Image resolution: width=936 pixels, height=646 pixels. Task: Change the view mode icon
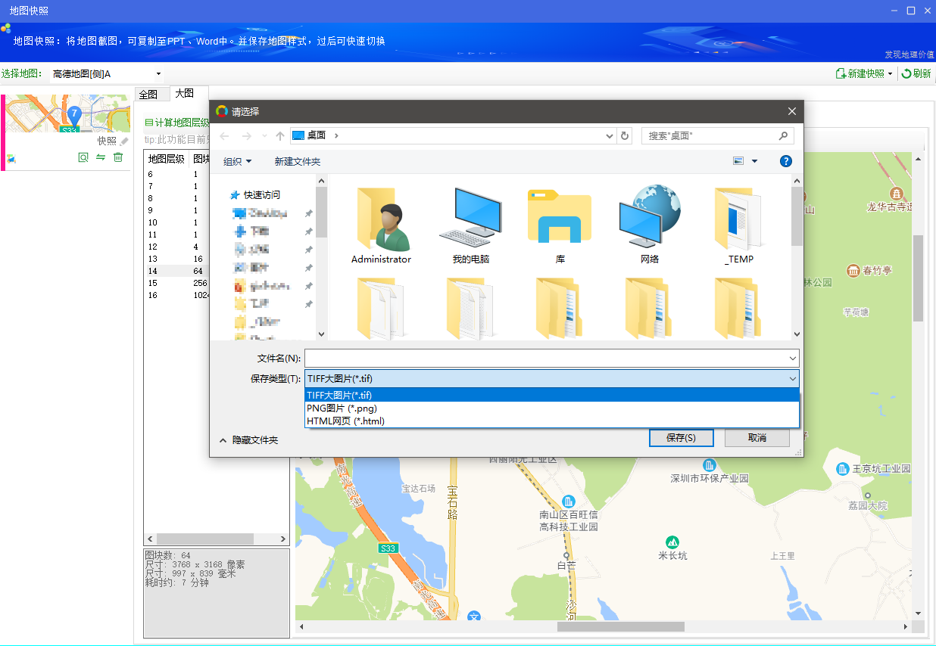pos(738,160)
